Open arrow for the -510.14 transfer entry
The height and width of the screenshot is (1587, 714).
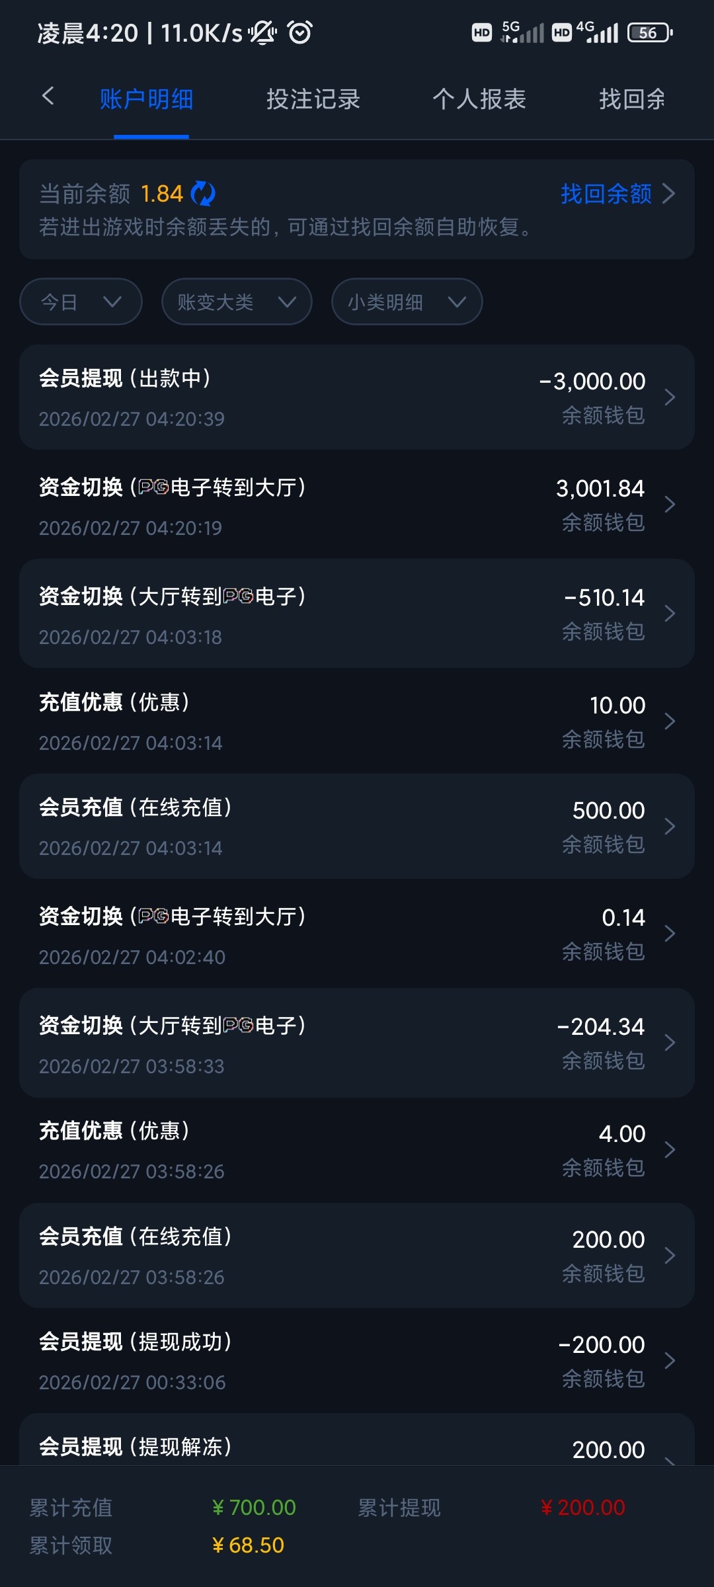pos(669,614)
